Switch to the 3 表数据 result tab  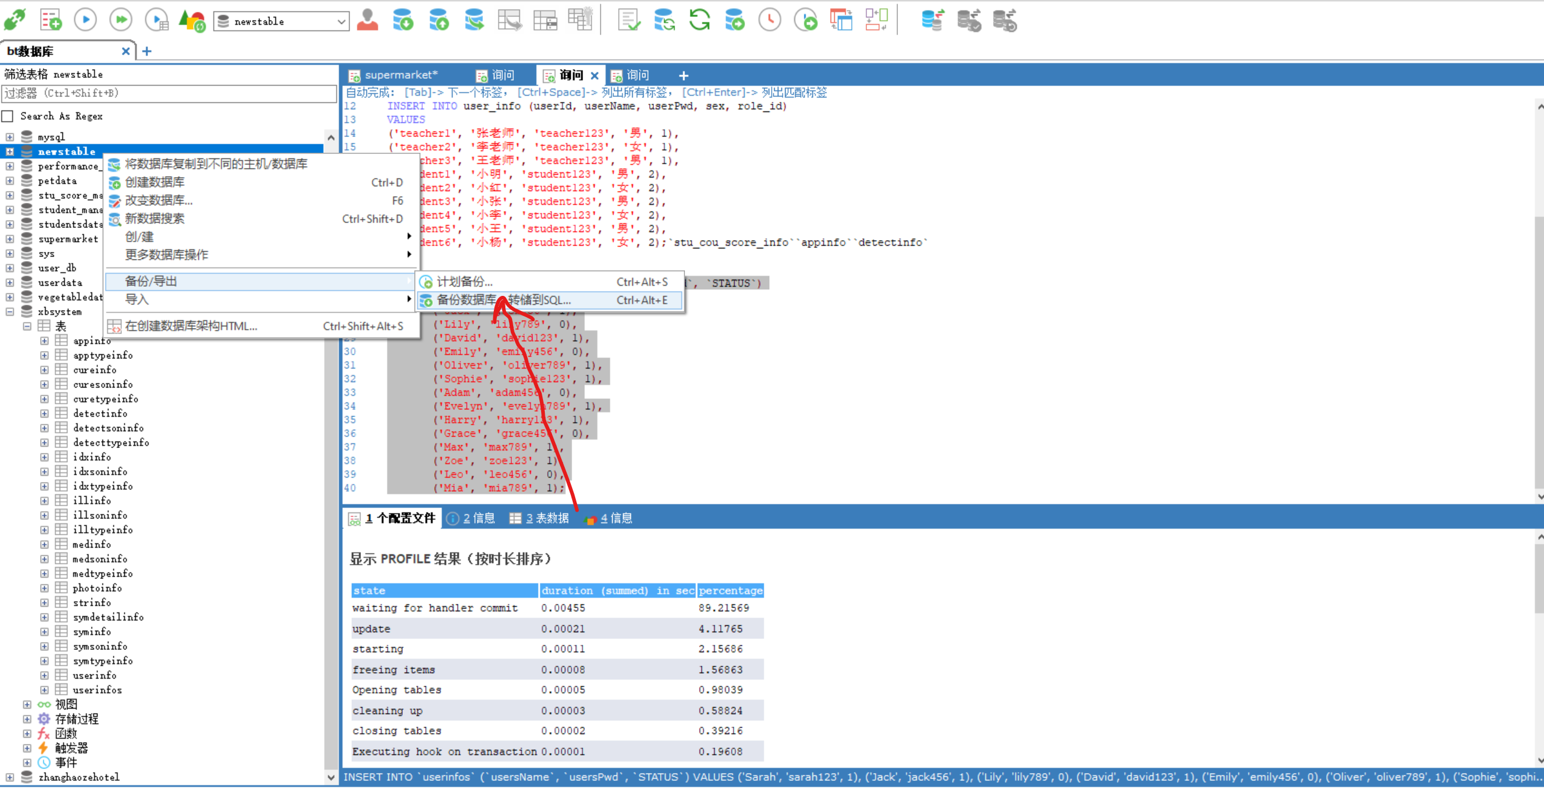[x=539, y=518]
